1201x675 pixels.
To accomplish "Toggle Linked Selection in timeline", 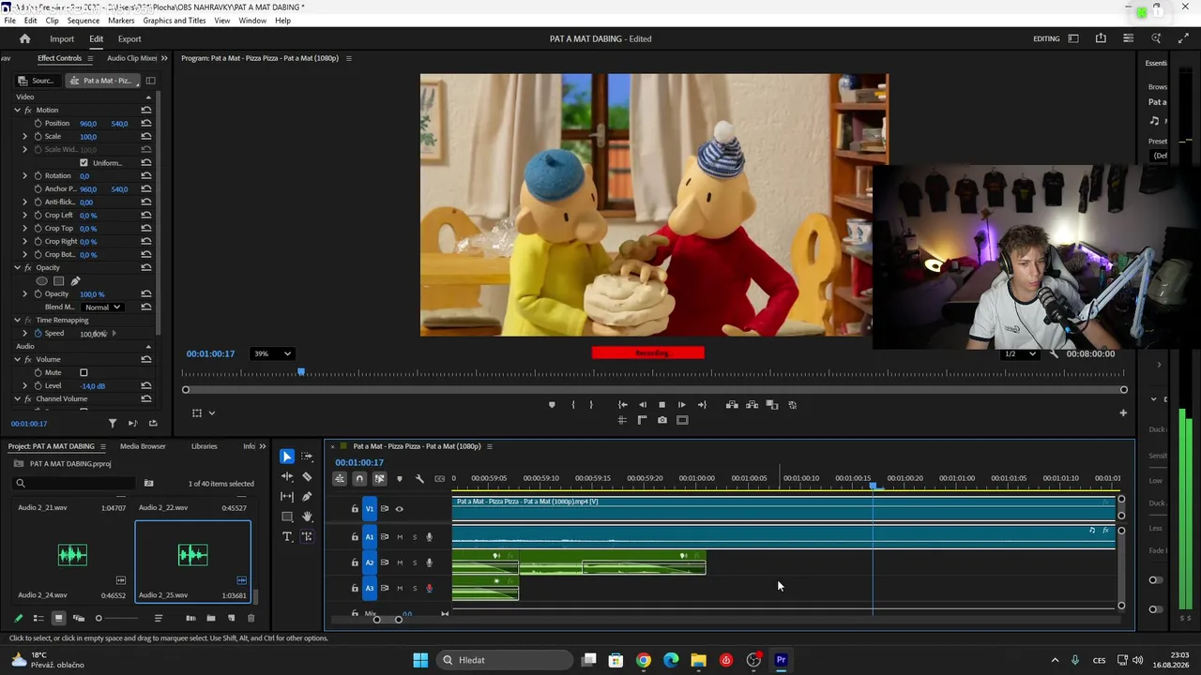I will pos(380,479).
